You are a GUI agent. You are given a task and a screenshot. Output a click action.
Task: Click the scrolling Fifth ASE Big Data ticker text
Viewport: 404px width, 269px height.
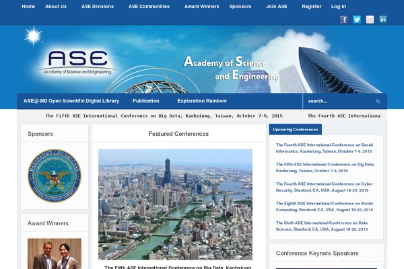(x=164, y=116)
